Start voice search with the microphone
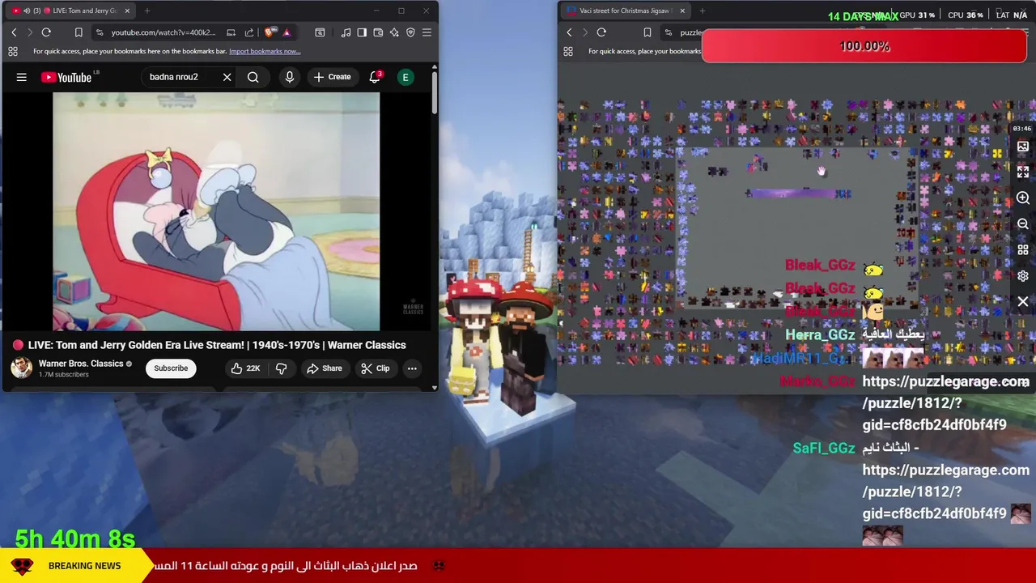 290,77
